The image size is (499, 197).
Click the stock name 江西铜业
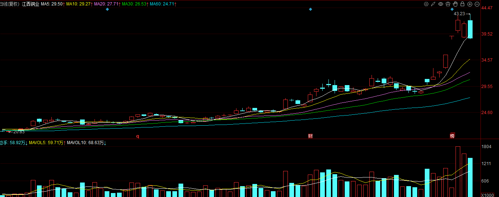(x=30, y=4)
